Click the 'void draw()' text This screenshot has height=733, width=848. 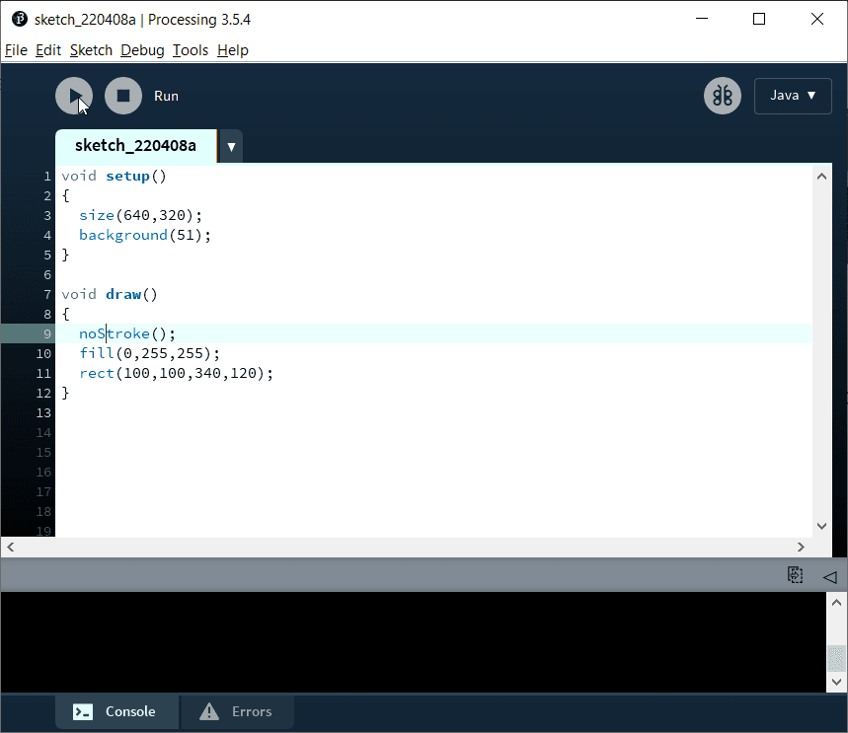coord(110,295)
